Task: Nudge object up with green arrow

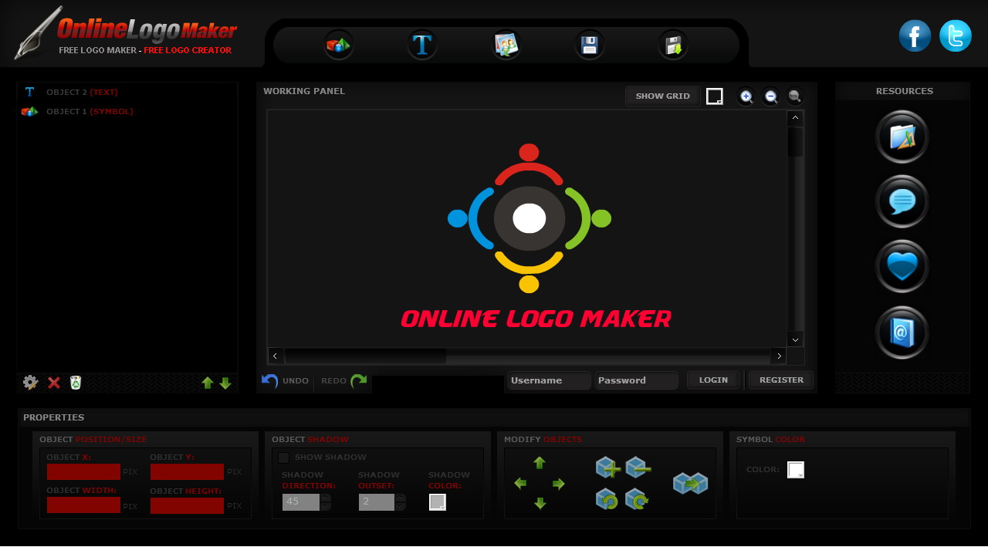Action: 540,463
